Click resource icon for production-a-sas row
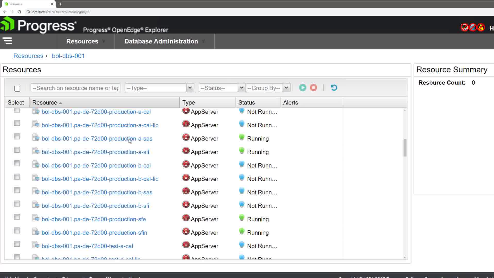 click(x=36, y=137)
